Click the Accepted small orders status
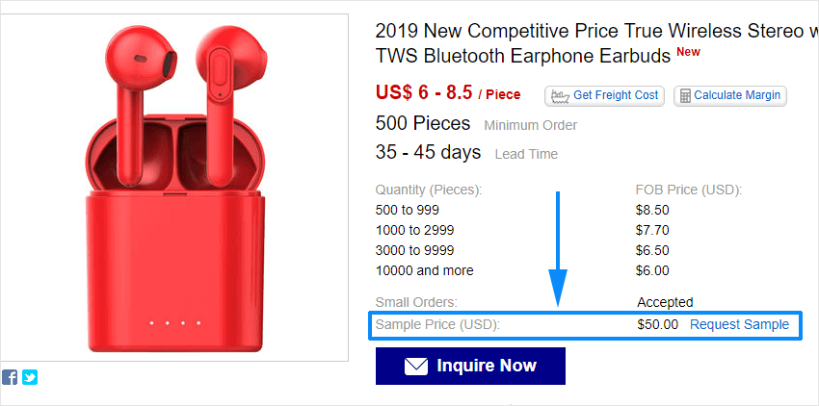 coord(665,302)
